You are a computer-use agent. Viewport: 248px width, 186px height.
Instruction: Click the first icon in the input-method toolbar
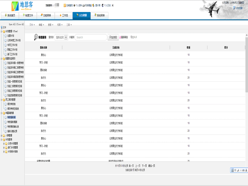[x=232, y=170]
